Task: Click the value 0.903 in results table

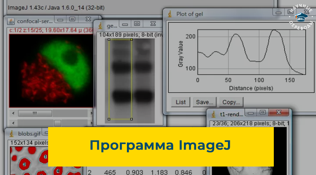Action: click(x=135, y=172)
